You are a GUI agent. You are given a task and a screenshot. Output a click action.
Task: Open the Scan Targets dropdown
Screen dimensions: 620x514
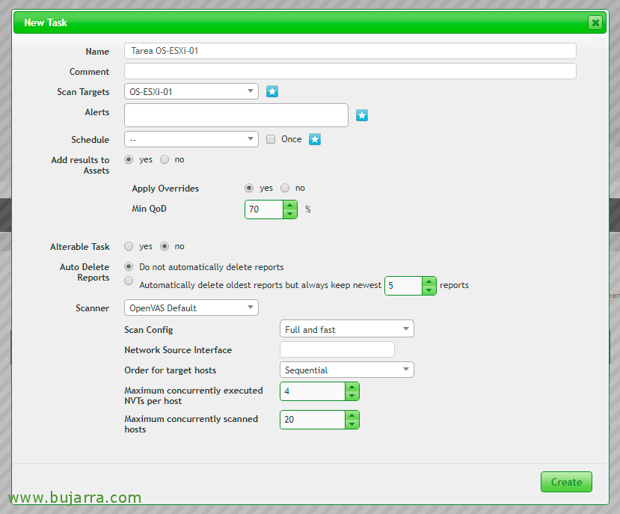[191, 91]
